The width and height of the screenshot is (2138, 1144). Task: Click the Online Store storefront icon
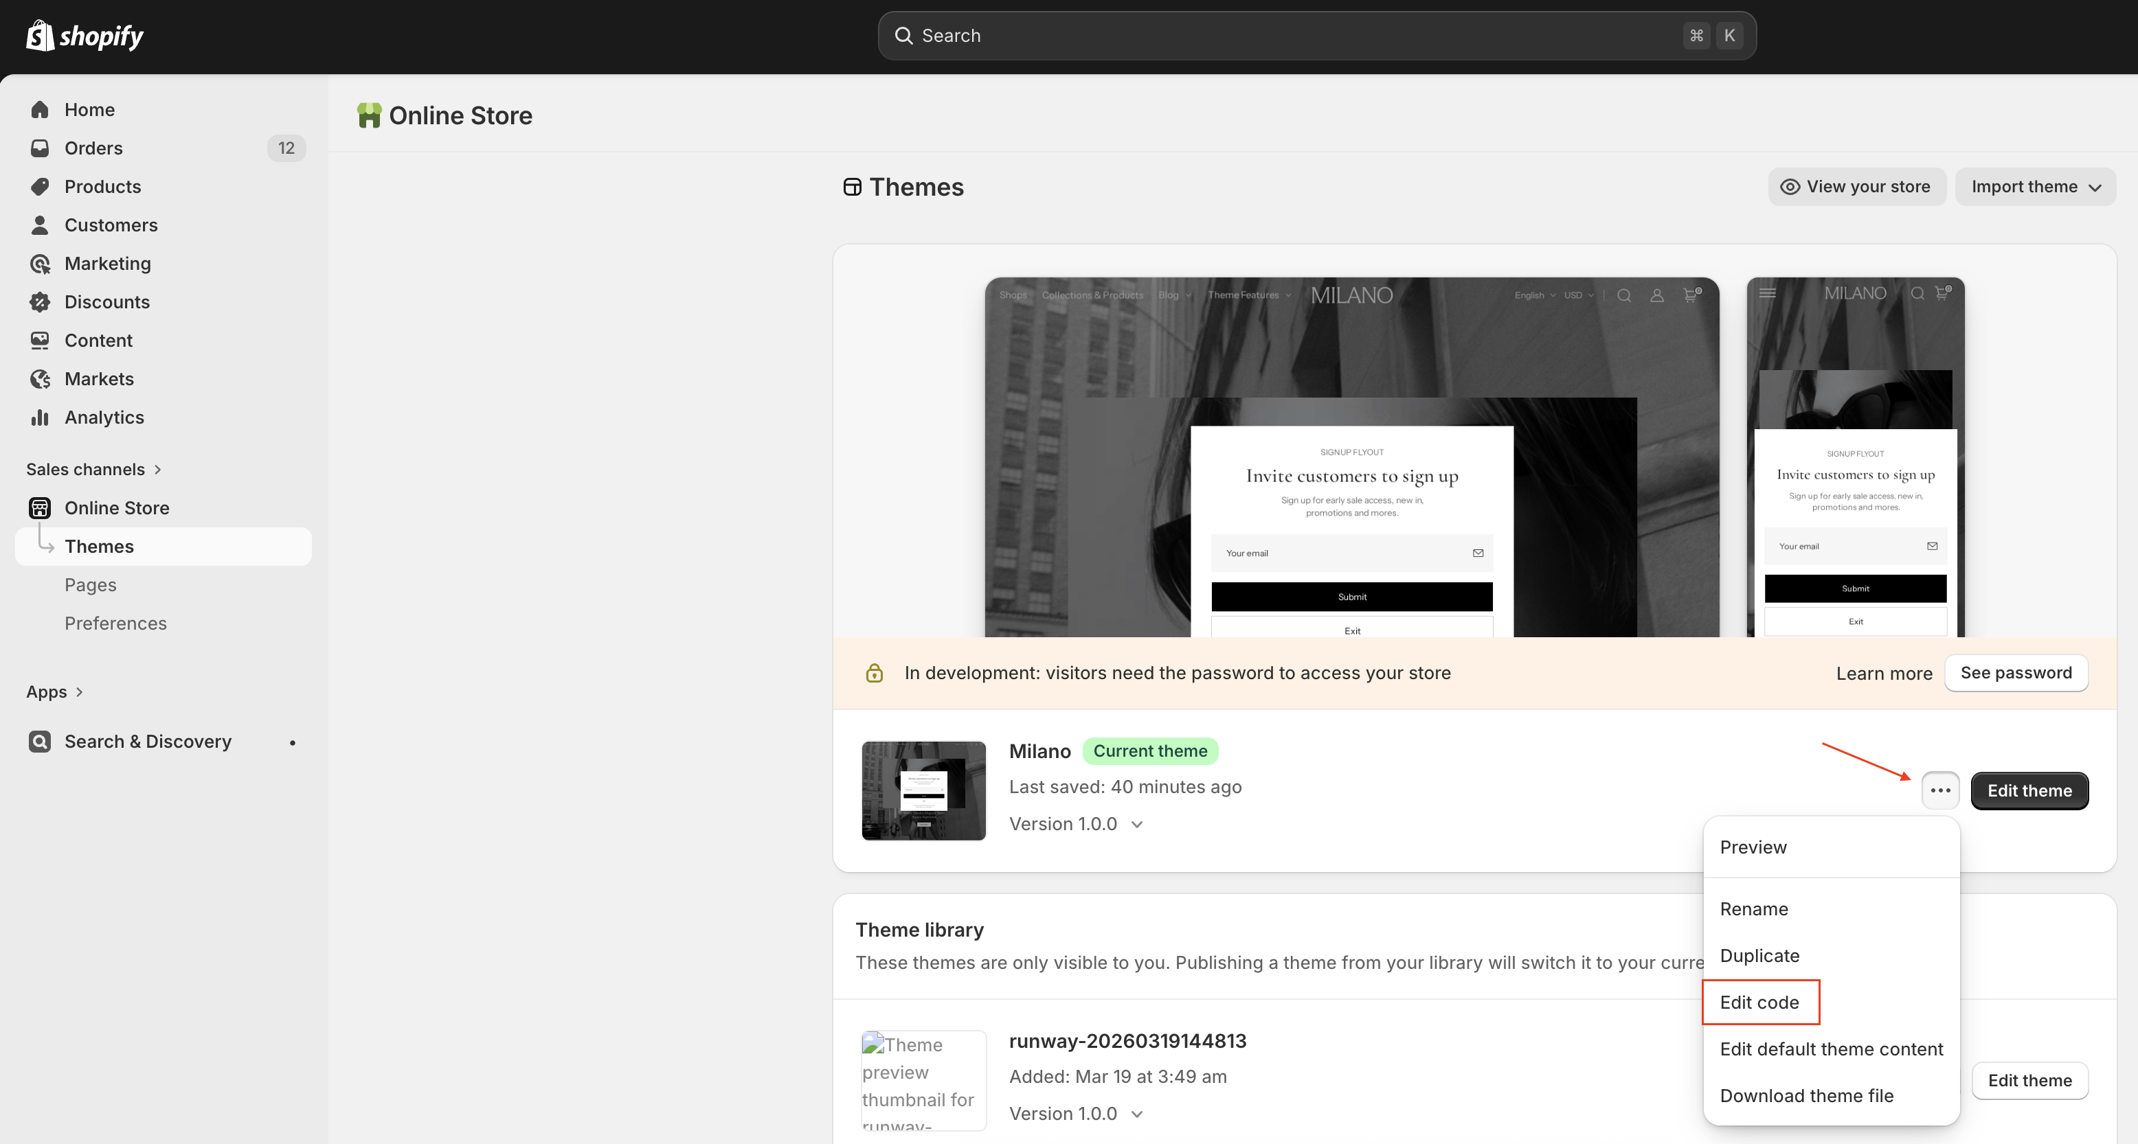(x=39, y=507)
